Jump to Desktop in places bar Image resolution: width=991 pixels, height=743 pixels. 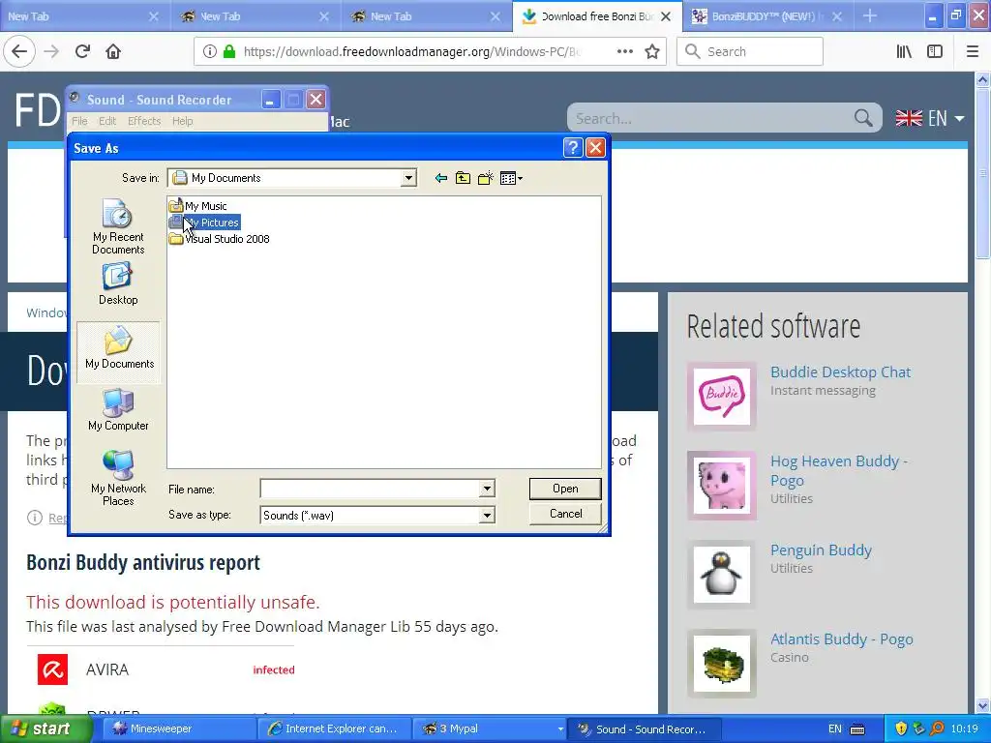point(118,284)
